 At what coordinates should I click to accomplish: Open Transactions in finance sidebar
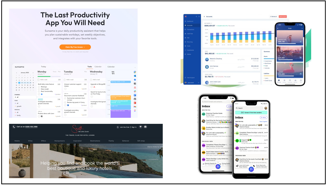coord(191,29)
